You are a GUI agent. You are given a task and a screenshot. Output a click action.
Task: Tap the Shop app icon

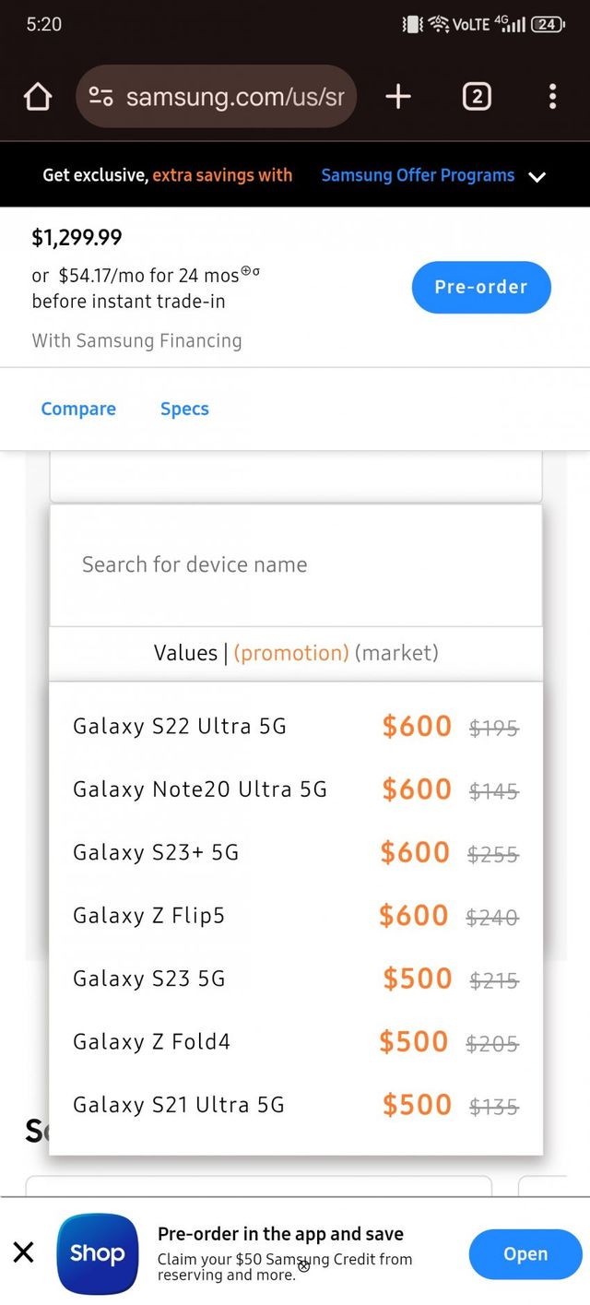point(97,1253)
